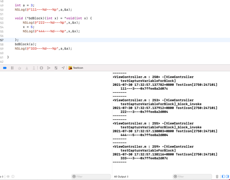Click console output '333---3---0x7ffee8a2d07c'
Image resolution: width=230 pixels, height=180 pixels.
144,158
